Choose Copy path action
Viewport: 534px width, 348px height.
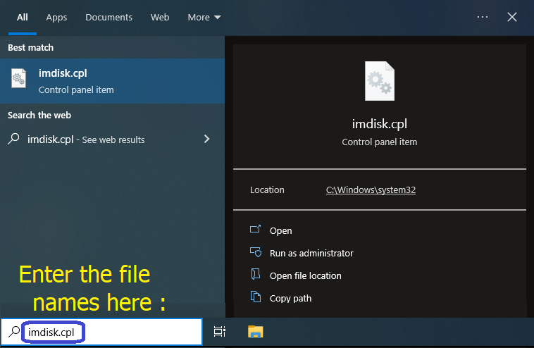pos(290,298)
